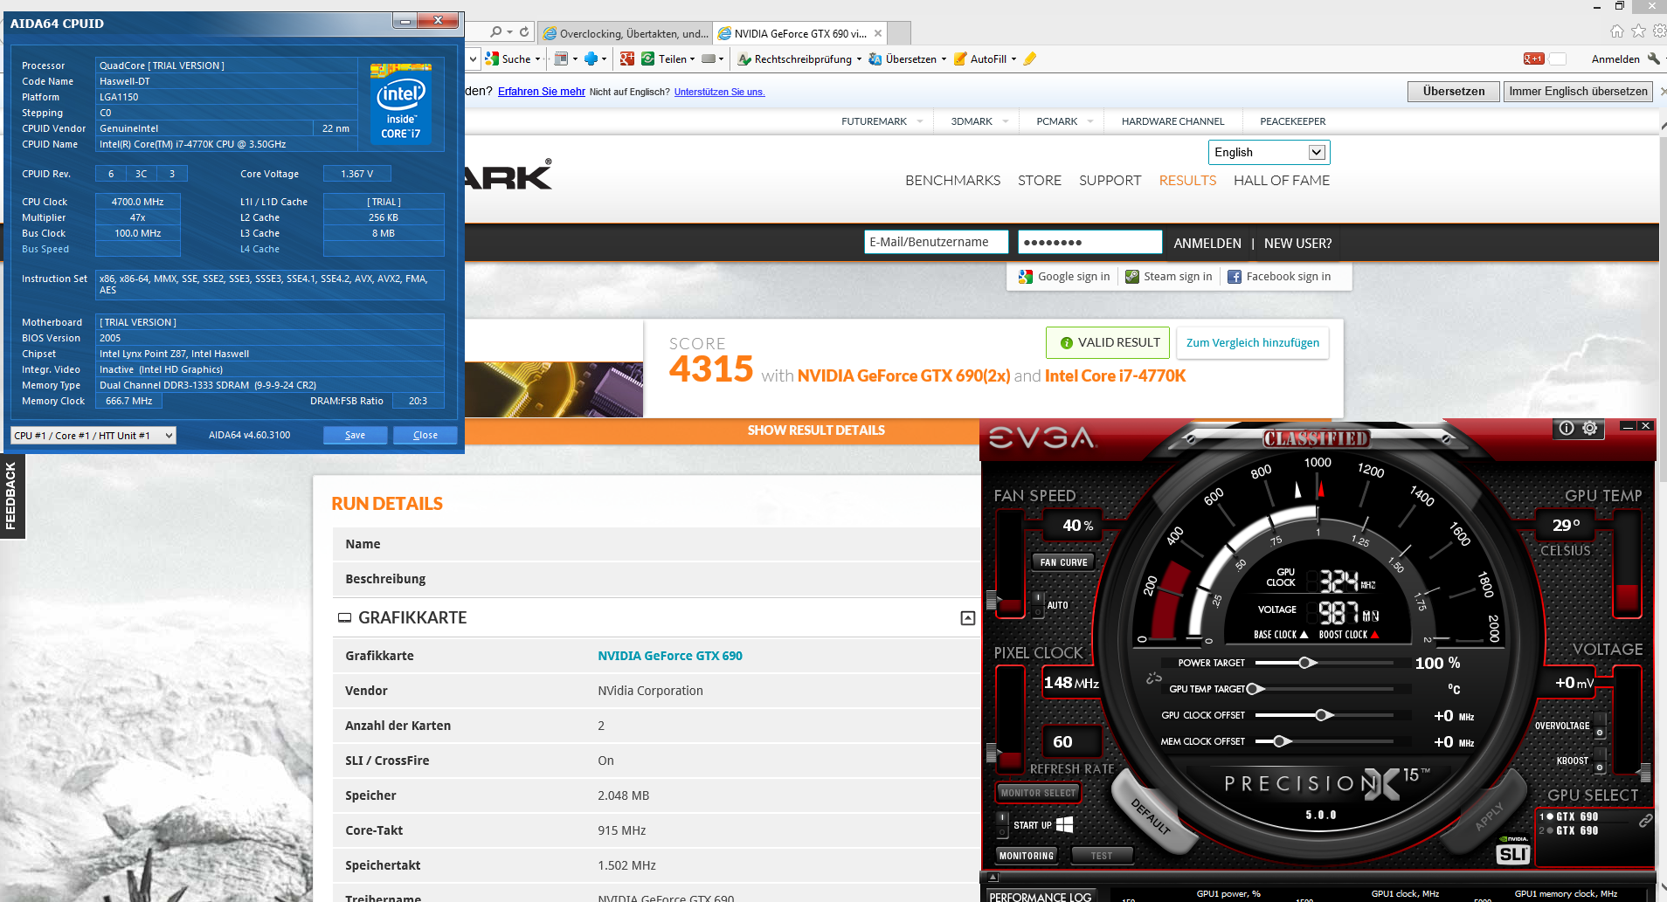
Task: Click the Google Suche search icon
Action: click(492, 59)
